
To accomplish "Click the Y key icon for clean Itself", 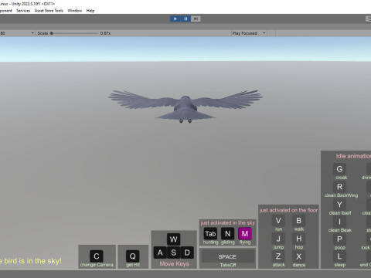I will (339, 205).
